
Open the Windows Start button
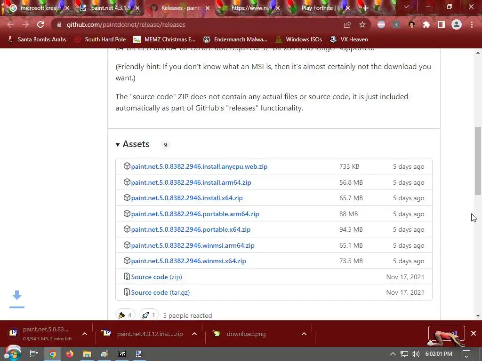(x=13, y=353)
